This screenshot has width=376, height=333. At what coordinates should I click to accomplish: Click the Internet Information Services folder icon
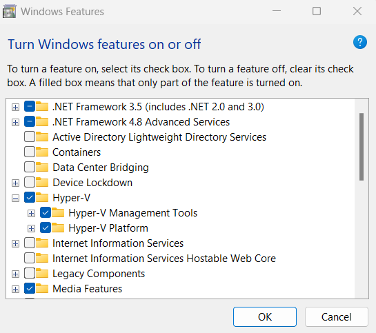[42, 243]
